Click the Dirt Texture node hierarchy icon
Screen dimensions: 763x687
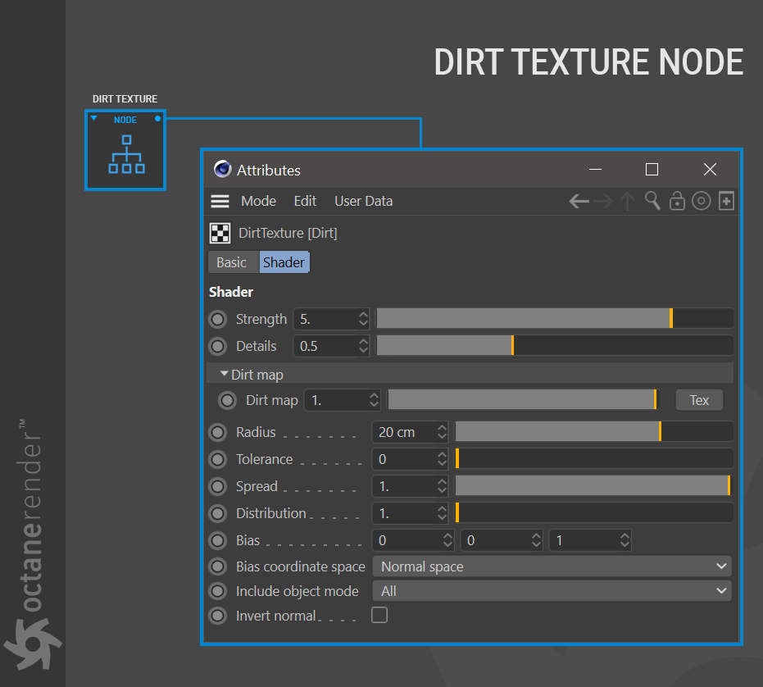126,156
